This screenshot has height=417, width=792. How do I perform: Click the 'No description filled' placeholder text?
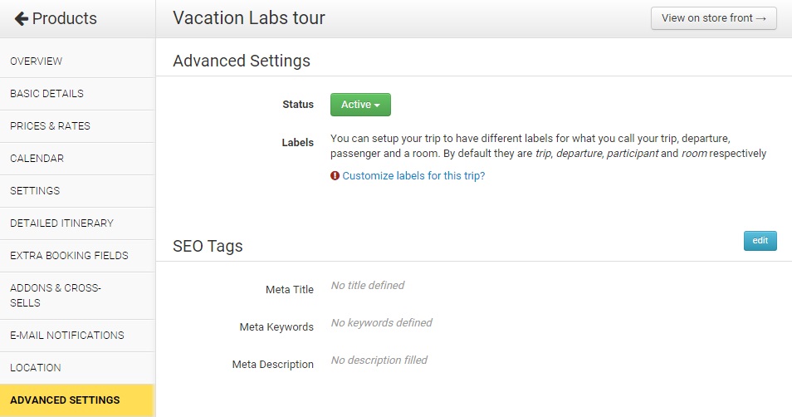[x=379, y=361]
